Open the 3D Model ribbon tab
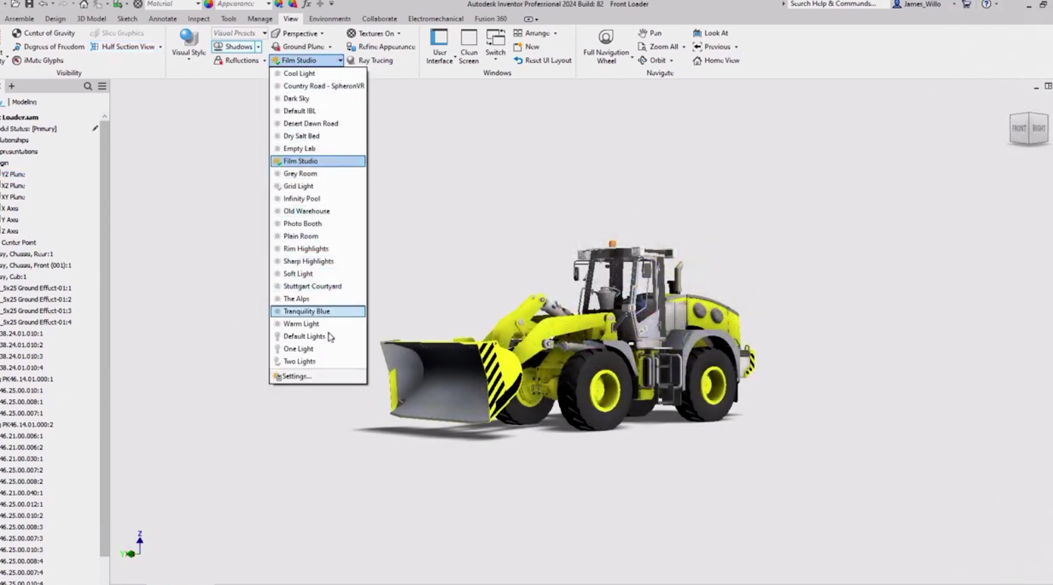This screenshot has width=1053, height=585. (91, 19)
